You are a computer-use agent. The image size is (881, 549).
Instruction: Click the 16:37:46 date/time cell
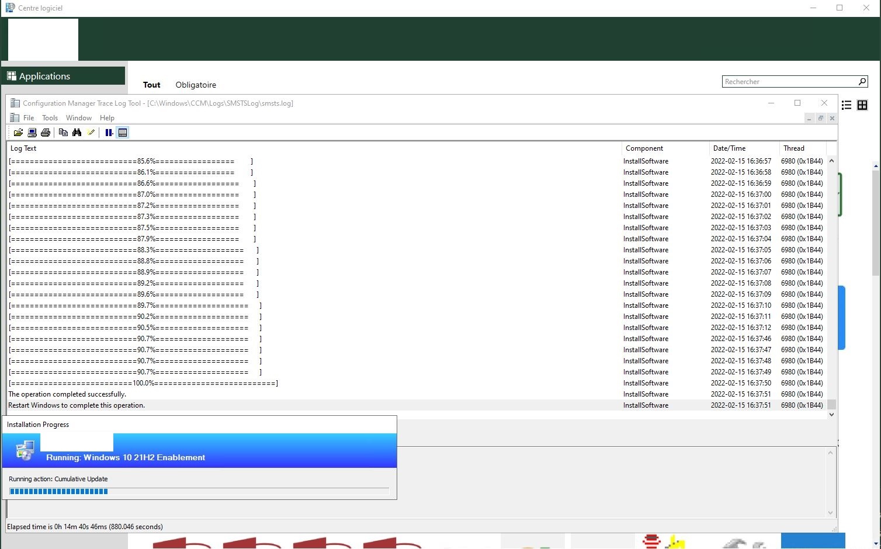coord(741,339)
